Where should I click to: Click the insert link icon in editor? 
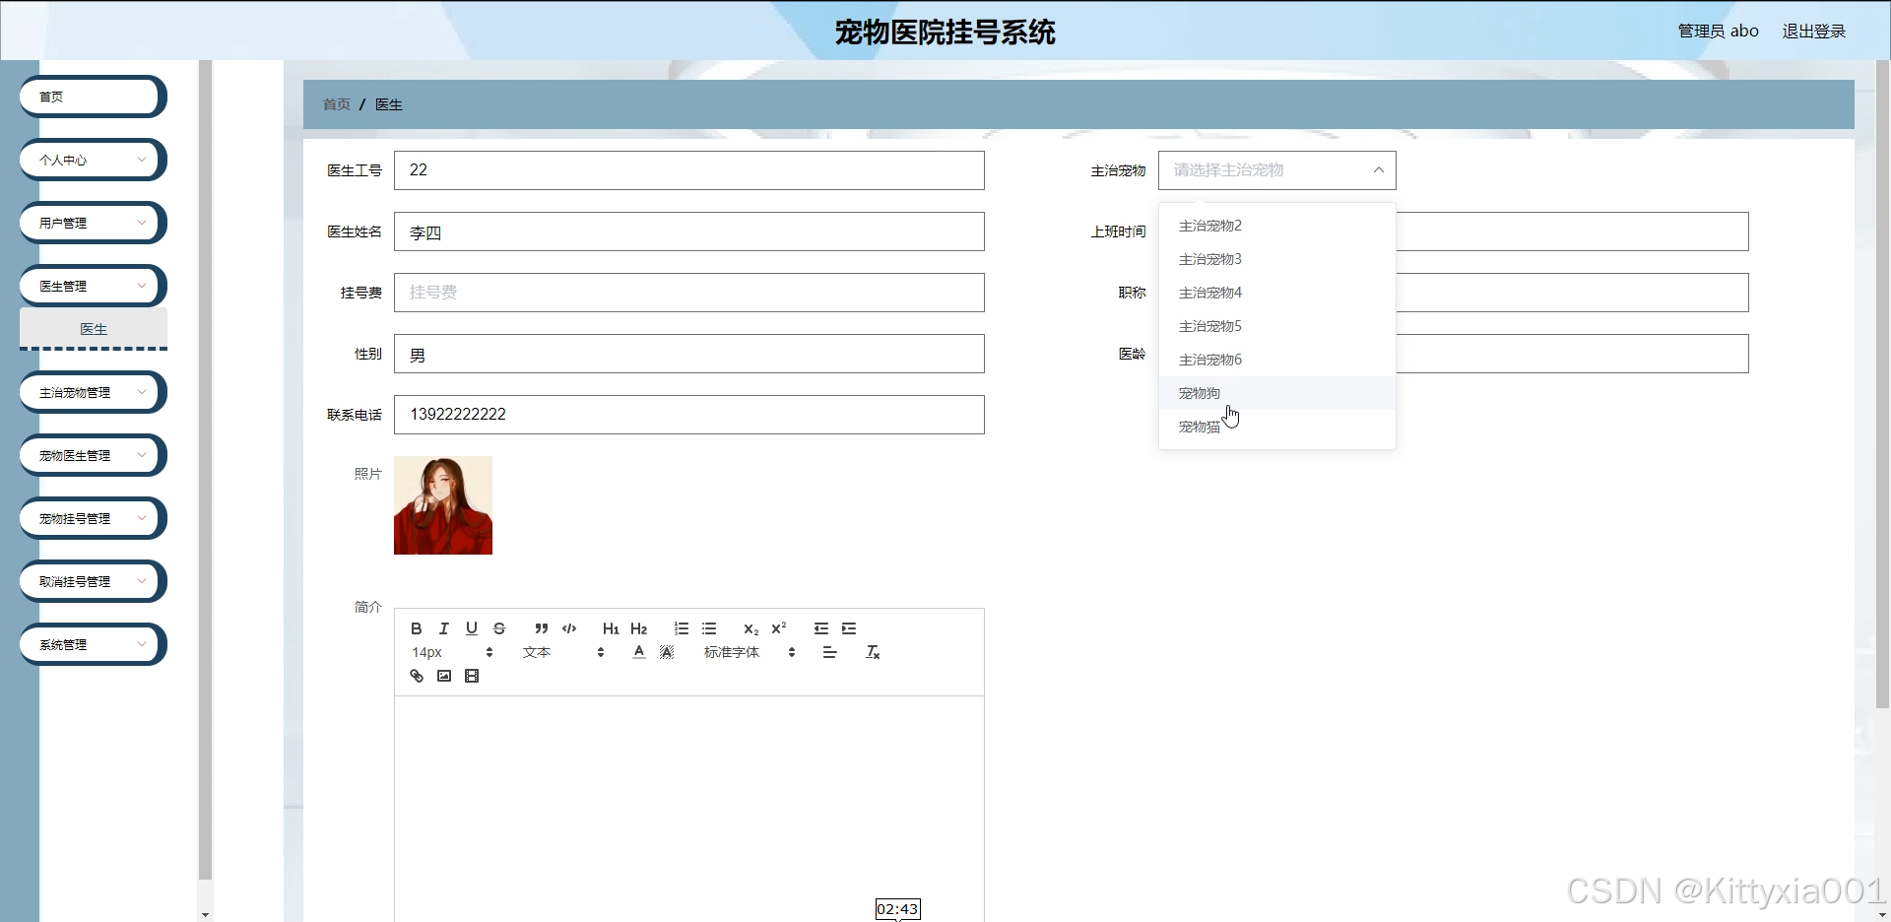click(x=417, y=676)
